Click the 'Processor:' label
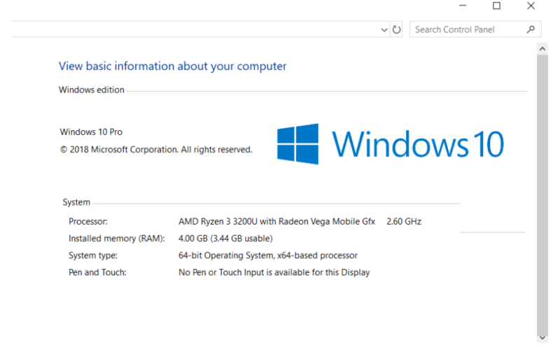This screenshot has height=350, width=560. [88, 221]
